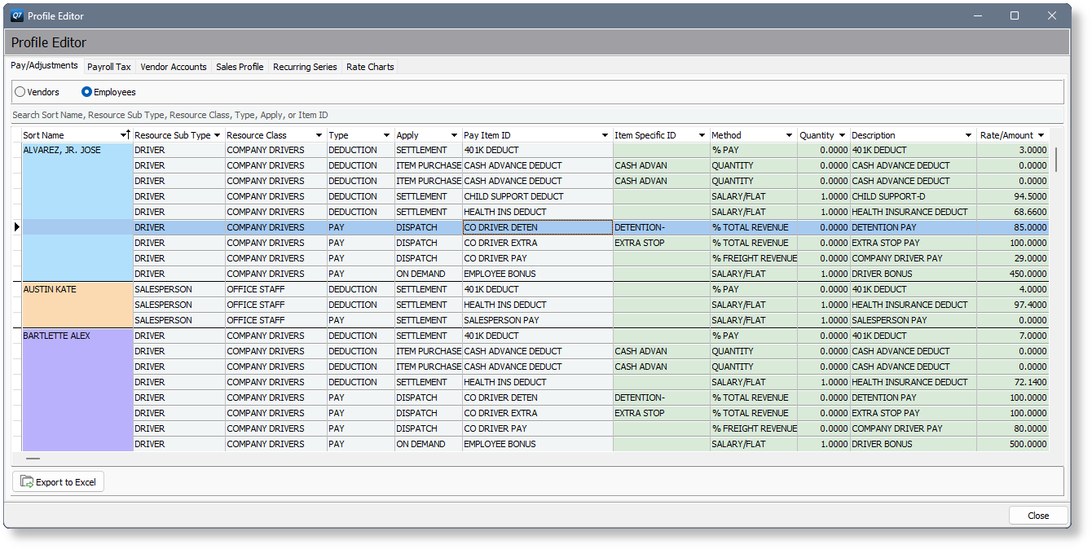Click the Export to Excel button
This screenshot has width=1092, height=549.
pyautogui.click(x=59, y=482)
